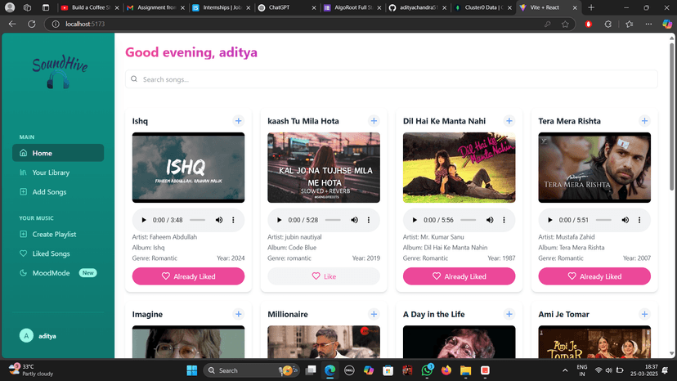This screenshot has height=381, width=677.
Task: Open Firefox from taskbar
Action: [446, 370]
